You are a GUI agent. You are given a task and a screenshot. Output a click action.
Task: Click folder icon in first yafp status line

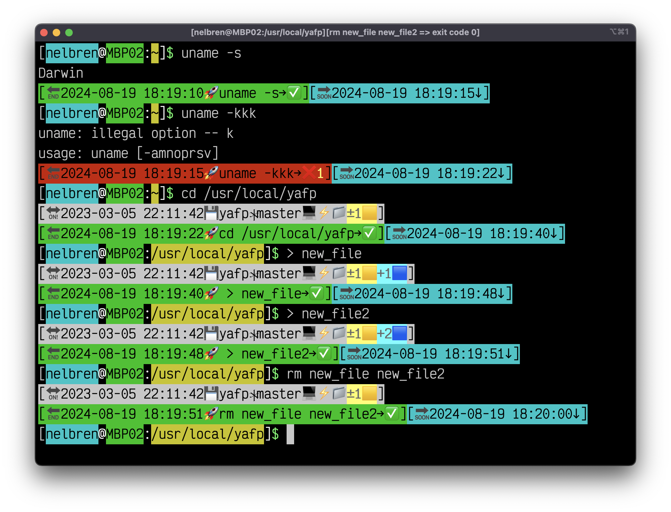pyautogui.click(x=339, y=213)
